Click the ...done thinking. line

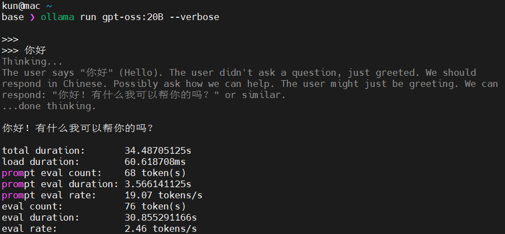[x=49, y=106]
